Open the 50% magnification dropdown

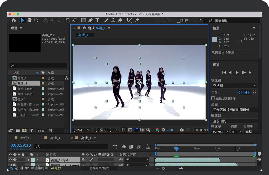point(81,130)
